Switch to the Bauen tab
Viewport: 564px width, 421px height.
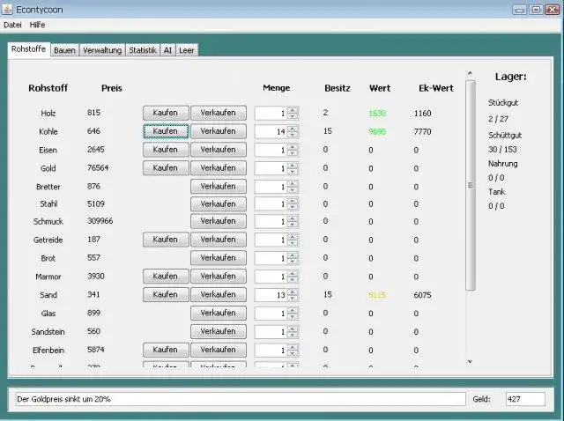pyautogui.click(x=64, y=50)
